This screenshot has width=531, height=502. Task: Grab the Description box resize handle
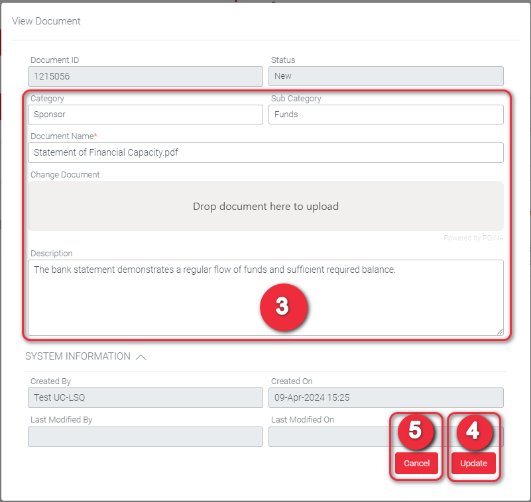coord(499,331)
